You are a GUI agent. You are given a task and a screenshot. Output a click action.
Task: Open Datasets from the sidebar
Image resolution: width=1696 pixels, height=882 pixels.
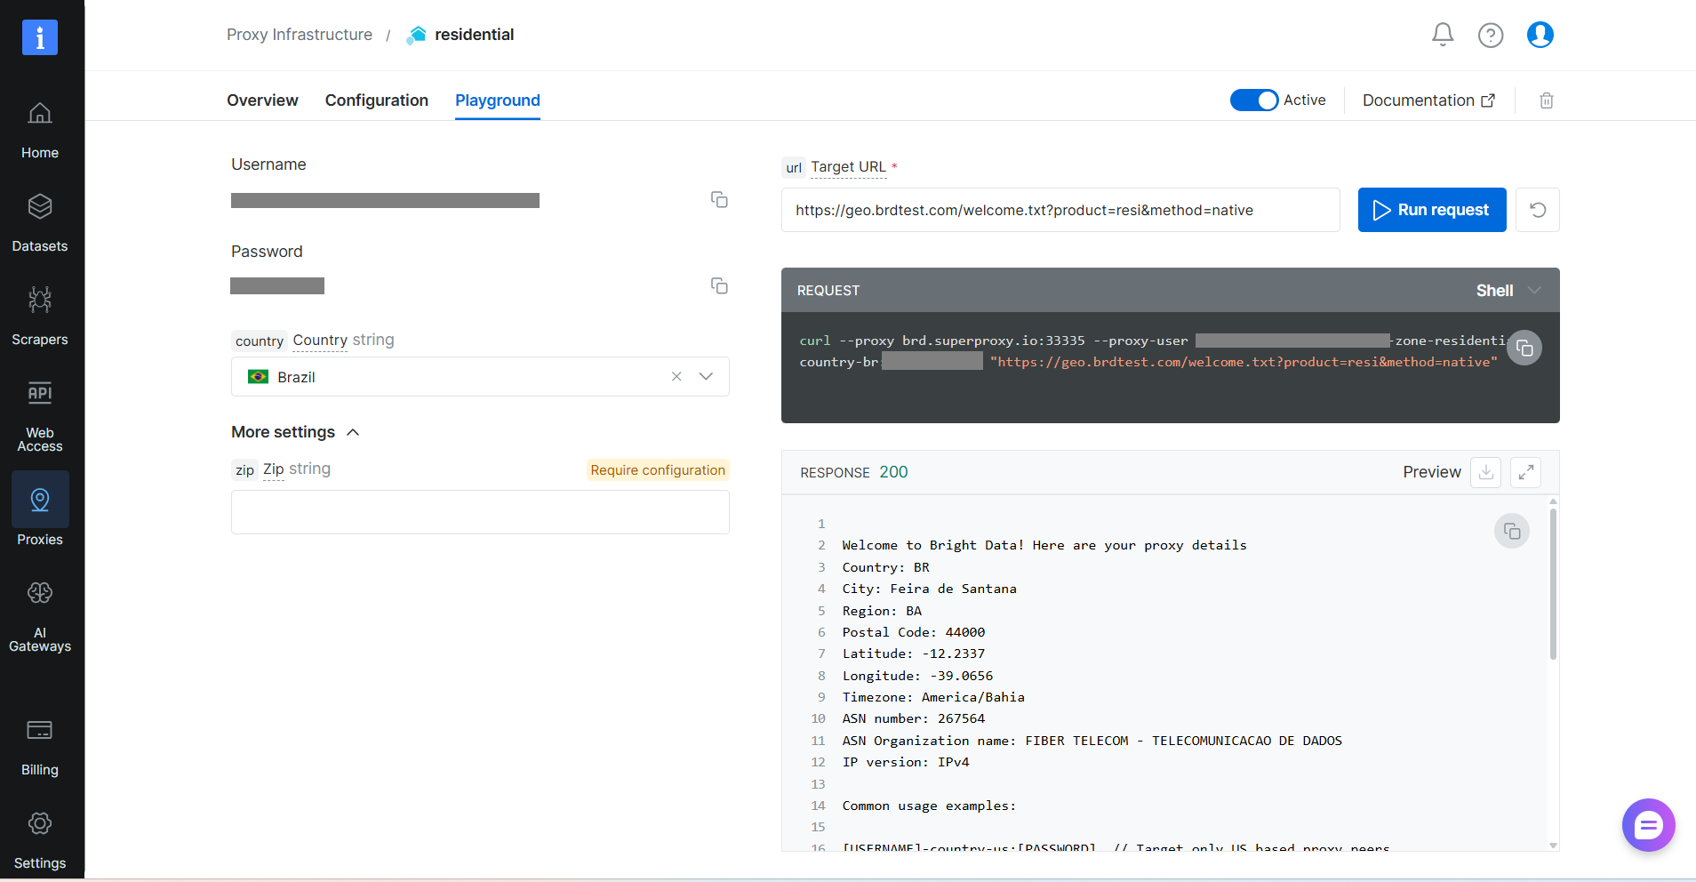pos(40,223)
